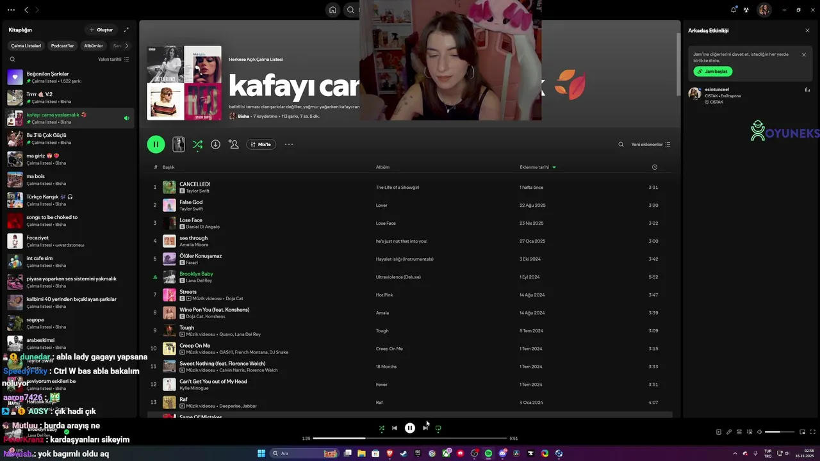Download the playlist

pyautogui.click(x=215, y=144)
